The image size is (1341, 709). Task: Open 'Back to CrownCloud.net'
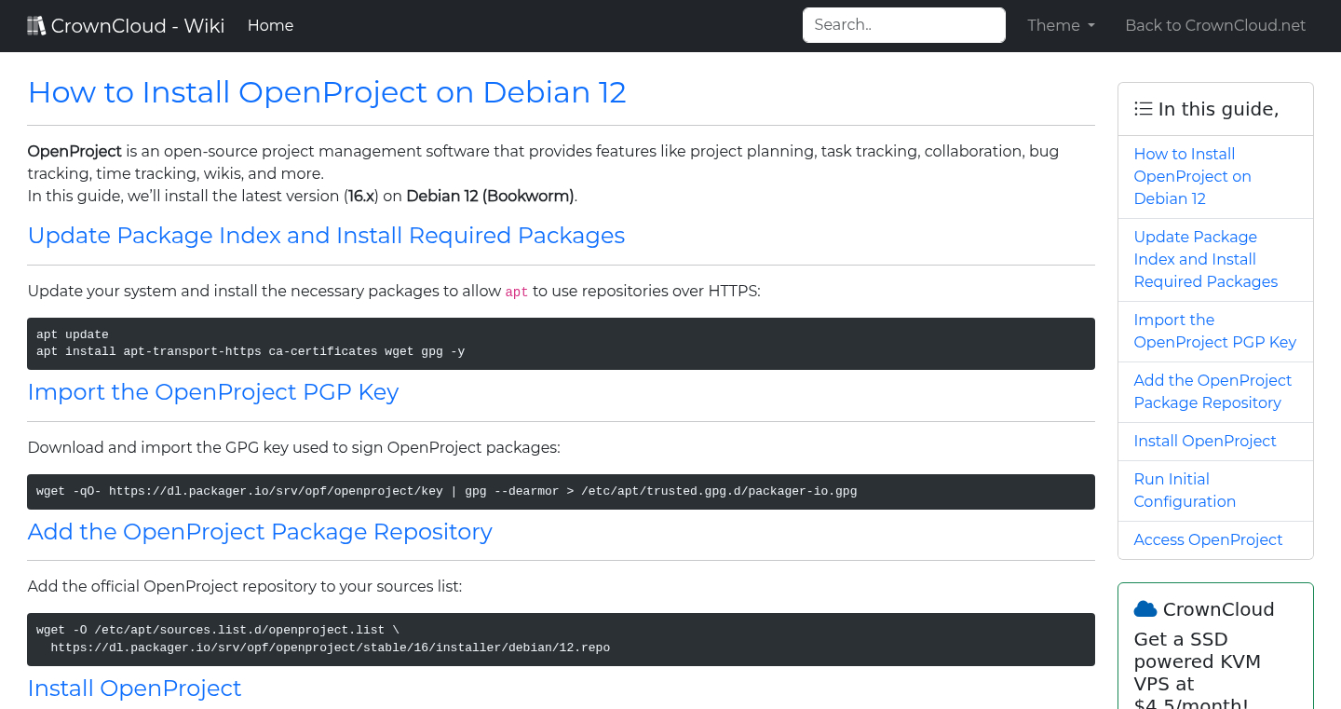(x=1215, y=25)
